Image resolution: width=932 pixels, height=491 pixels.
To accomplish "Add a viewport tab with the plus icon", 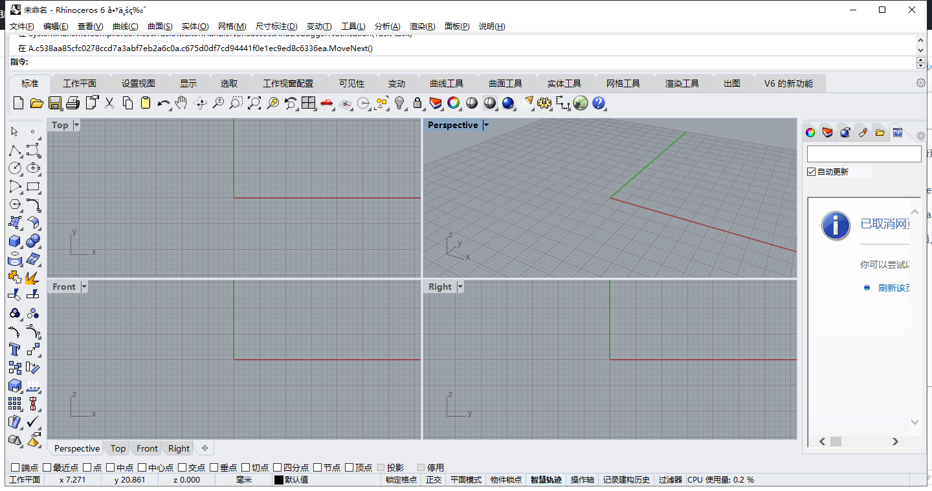I will [x=205, y=448].
